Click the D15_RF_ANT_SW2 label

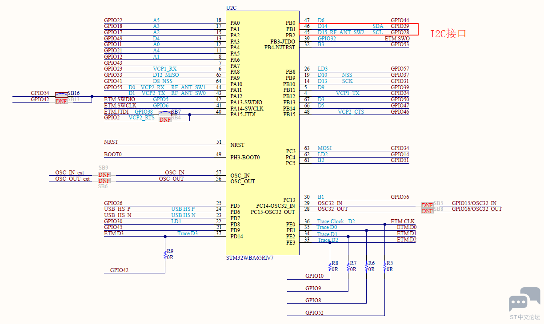341,32
